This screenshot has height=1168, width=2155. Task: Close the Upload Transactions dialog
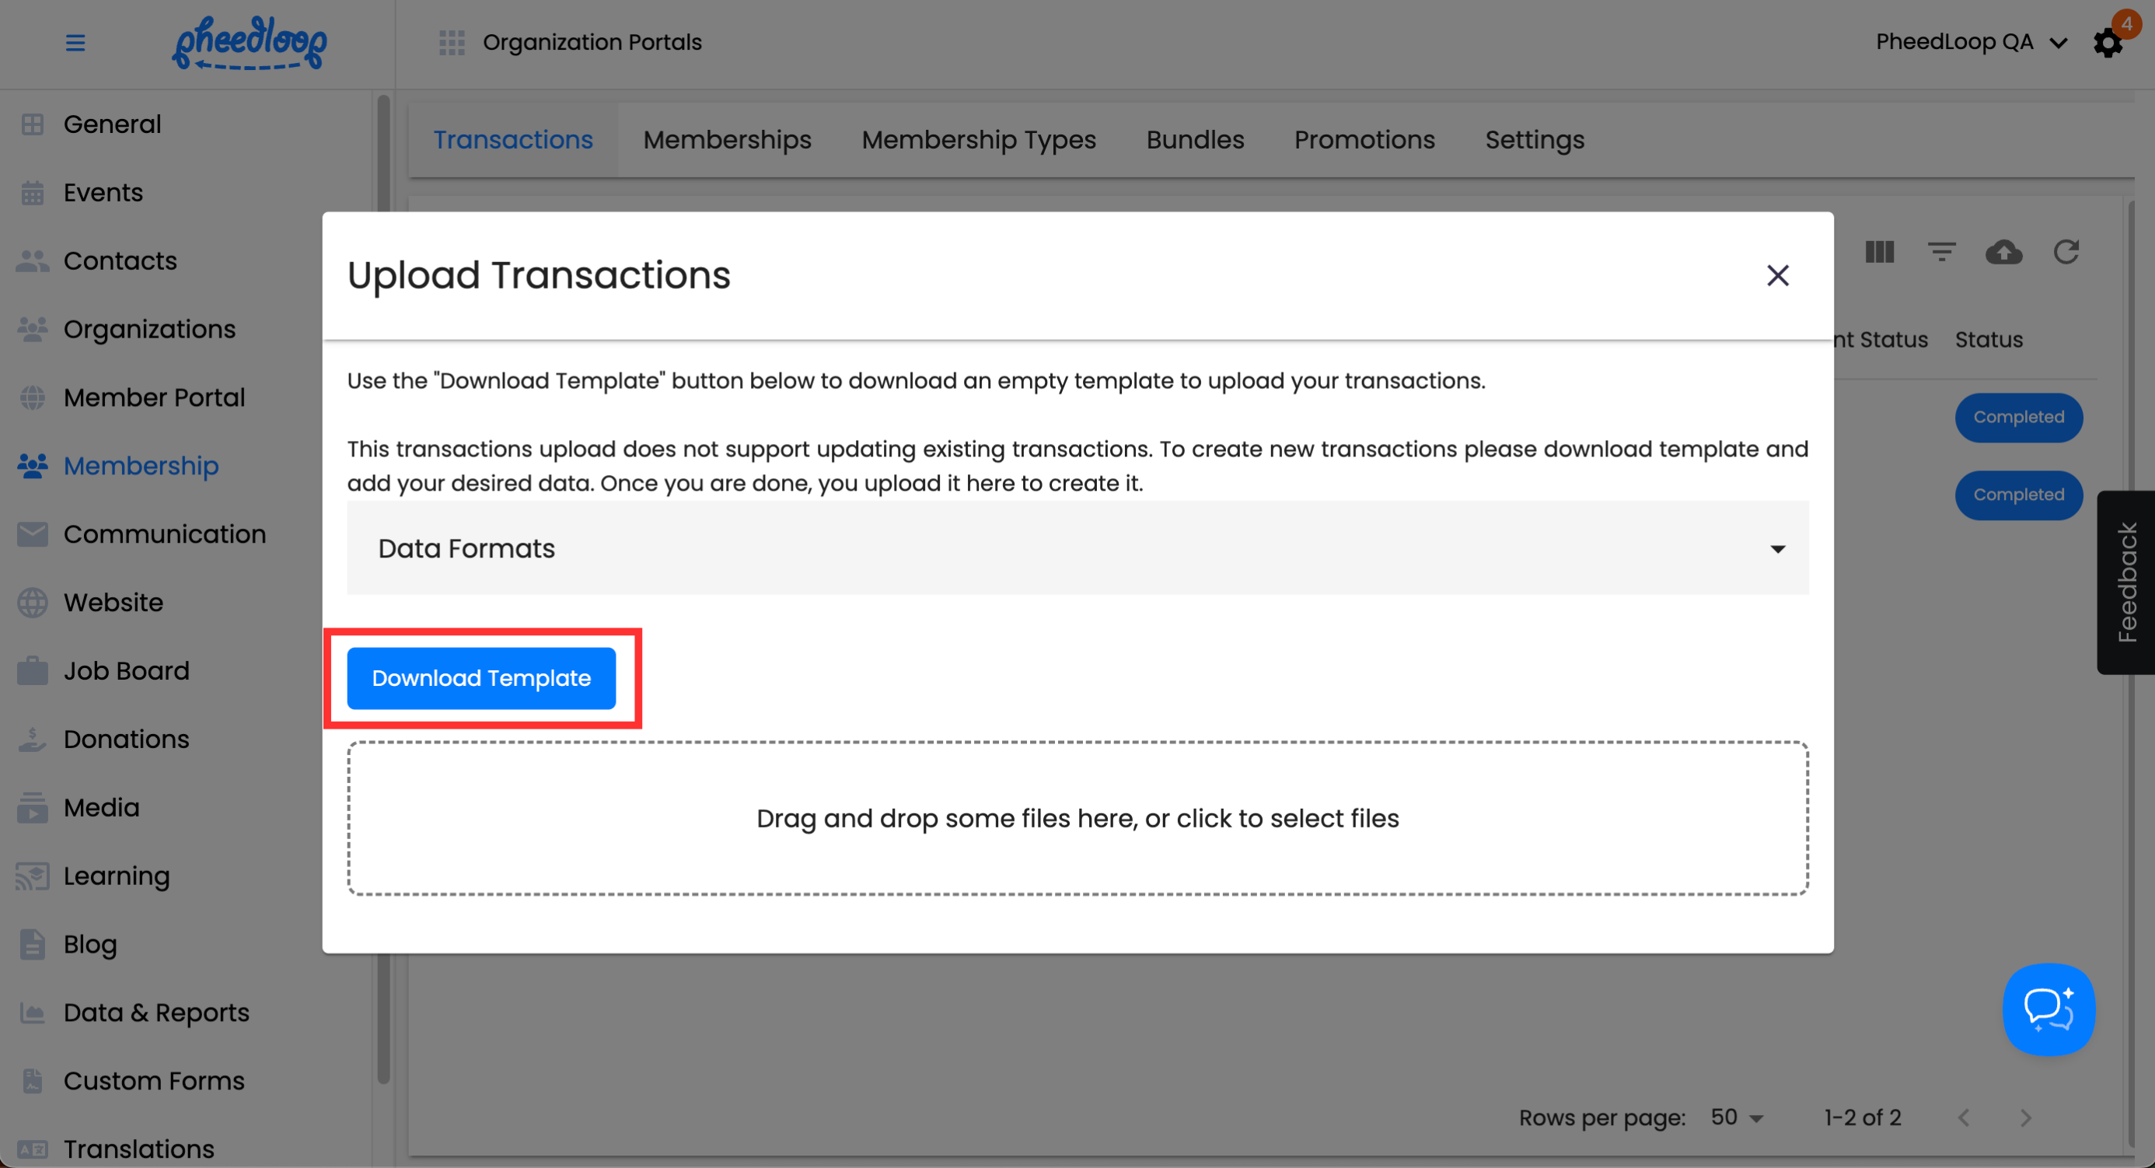(x=1777, y=275)
